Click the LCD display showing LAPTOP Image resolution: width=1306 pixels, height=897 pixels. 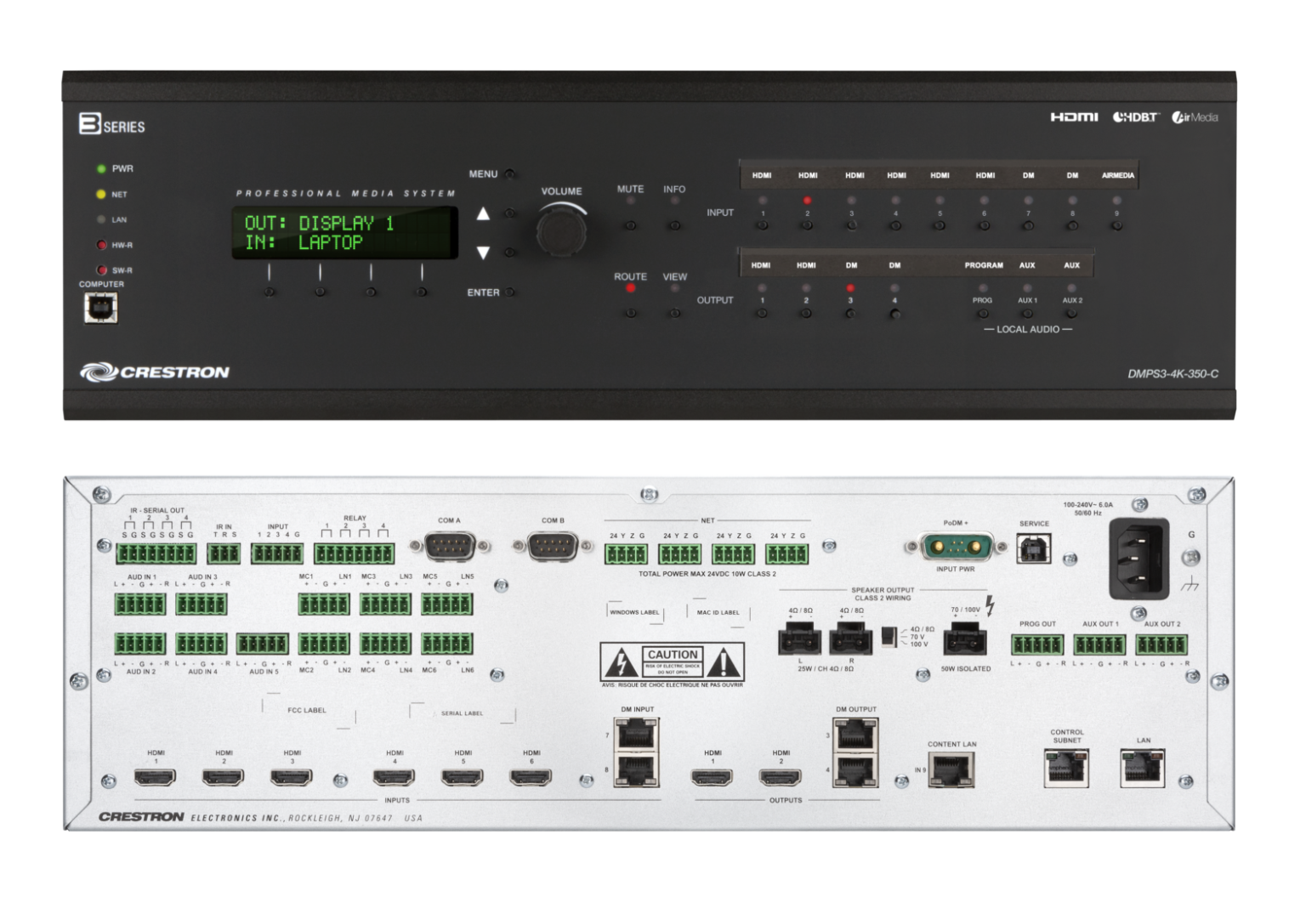[x=346, y=233]
